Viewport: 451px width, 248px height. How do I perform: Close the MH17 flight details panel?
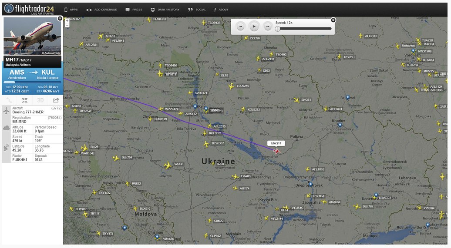[60, 18]
